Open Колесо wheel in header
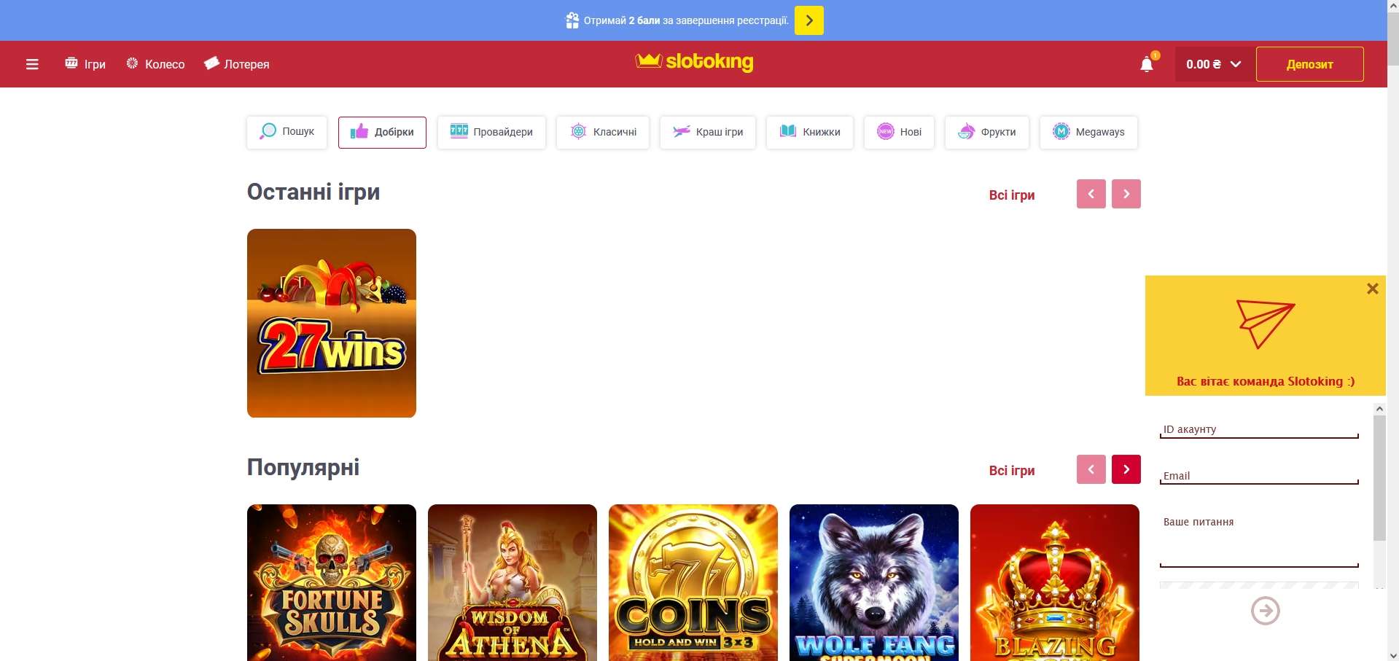This screenshot has height=661, width=1399. [x=155, y=64]
